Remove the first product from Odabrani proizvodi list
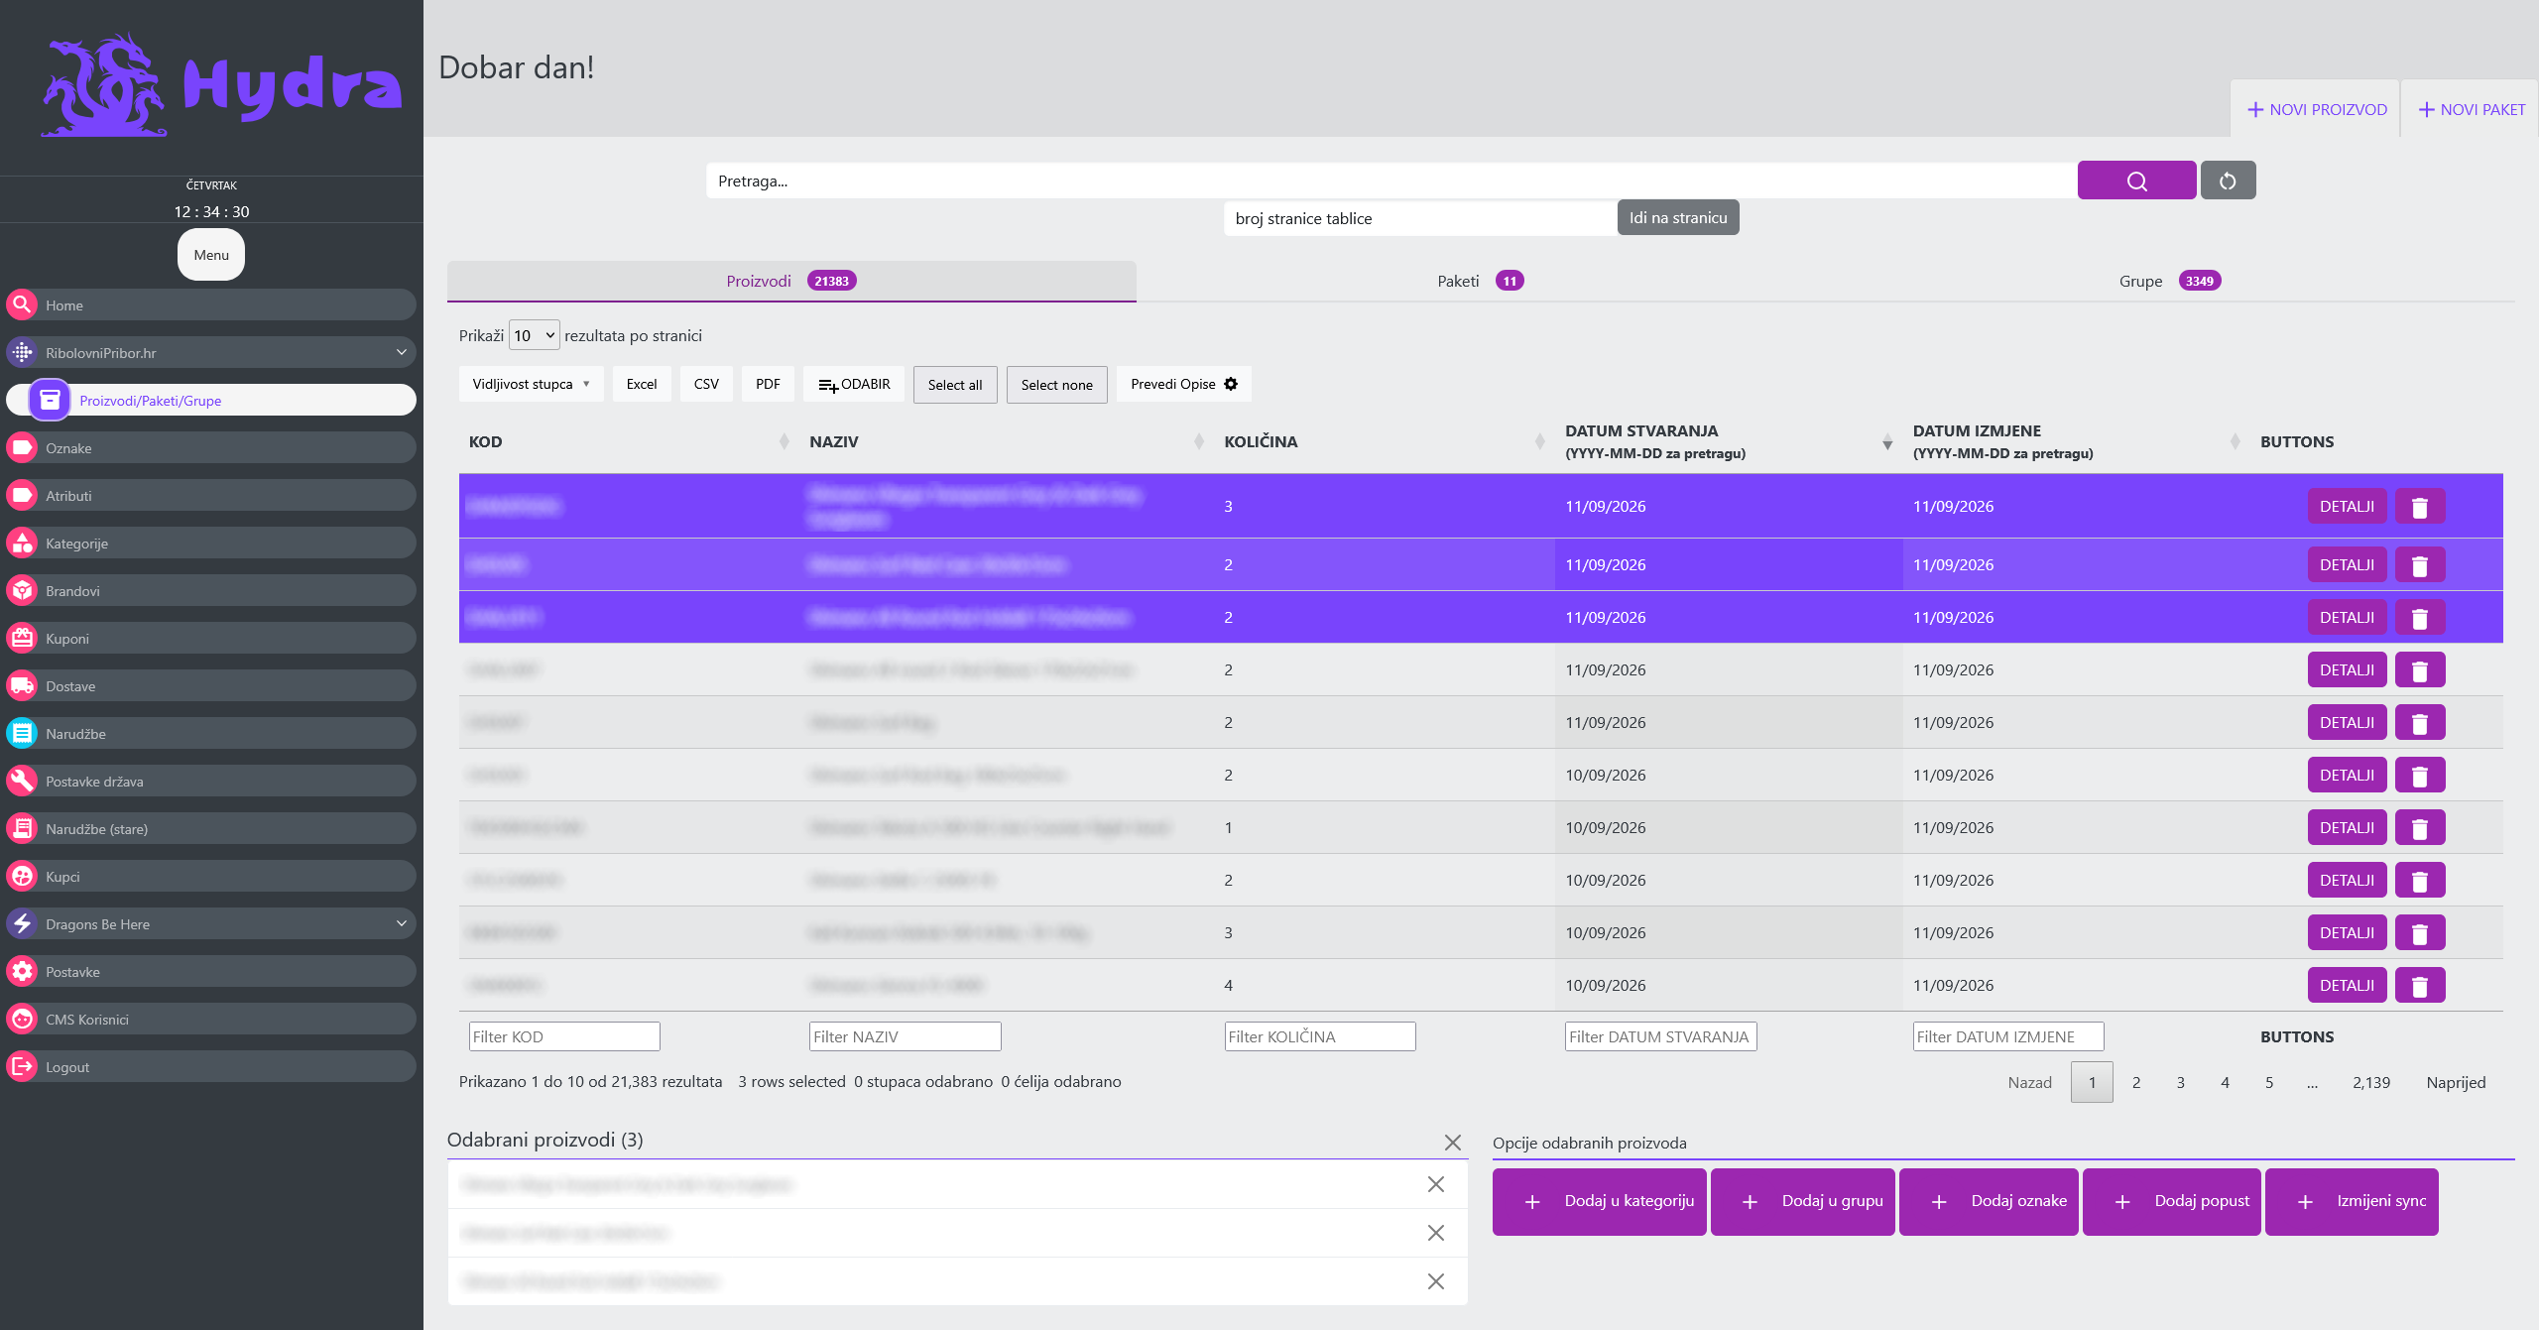Viewport: 2539px width, 1330px height. [1435, 1184]
